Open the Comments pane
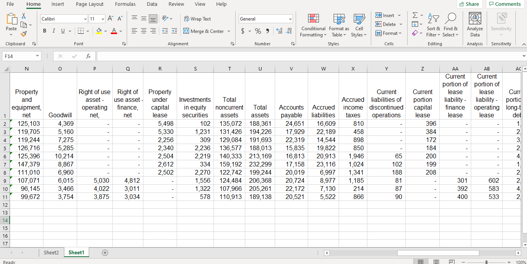This screenshot has height=264, width=527. pos(505,4)
